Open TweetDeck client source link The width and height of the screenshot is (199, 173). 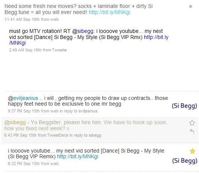[x=58, y=135]
